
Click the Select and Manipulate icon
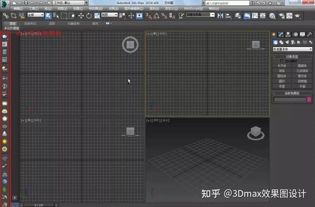click(131, 15)
